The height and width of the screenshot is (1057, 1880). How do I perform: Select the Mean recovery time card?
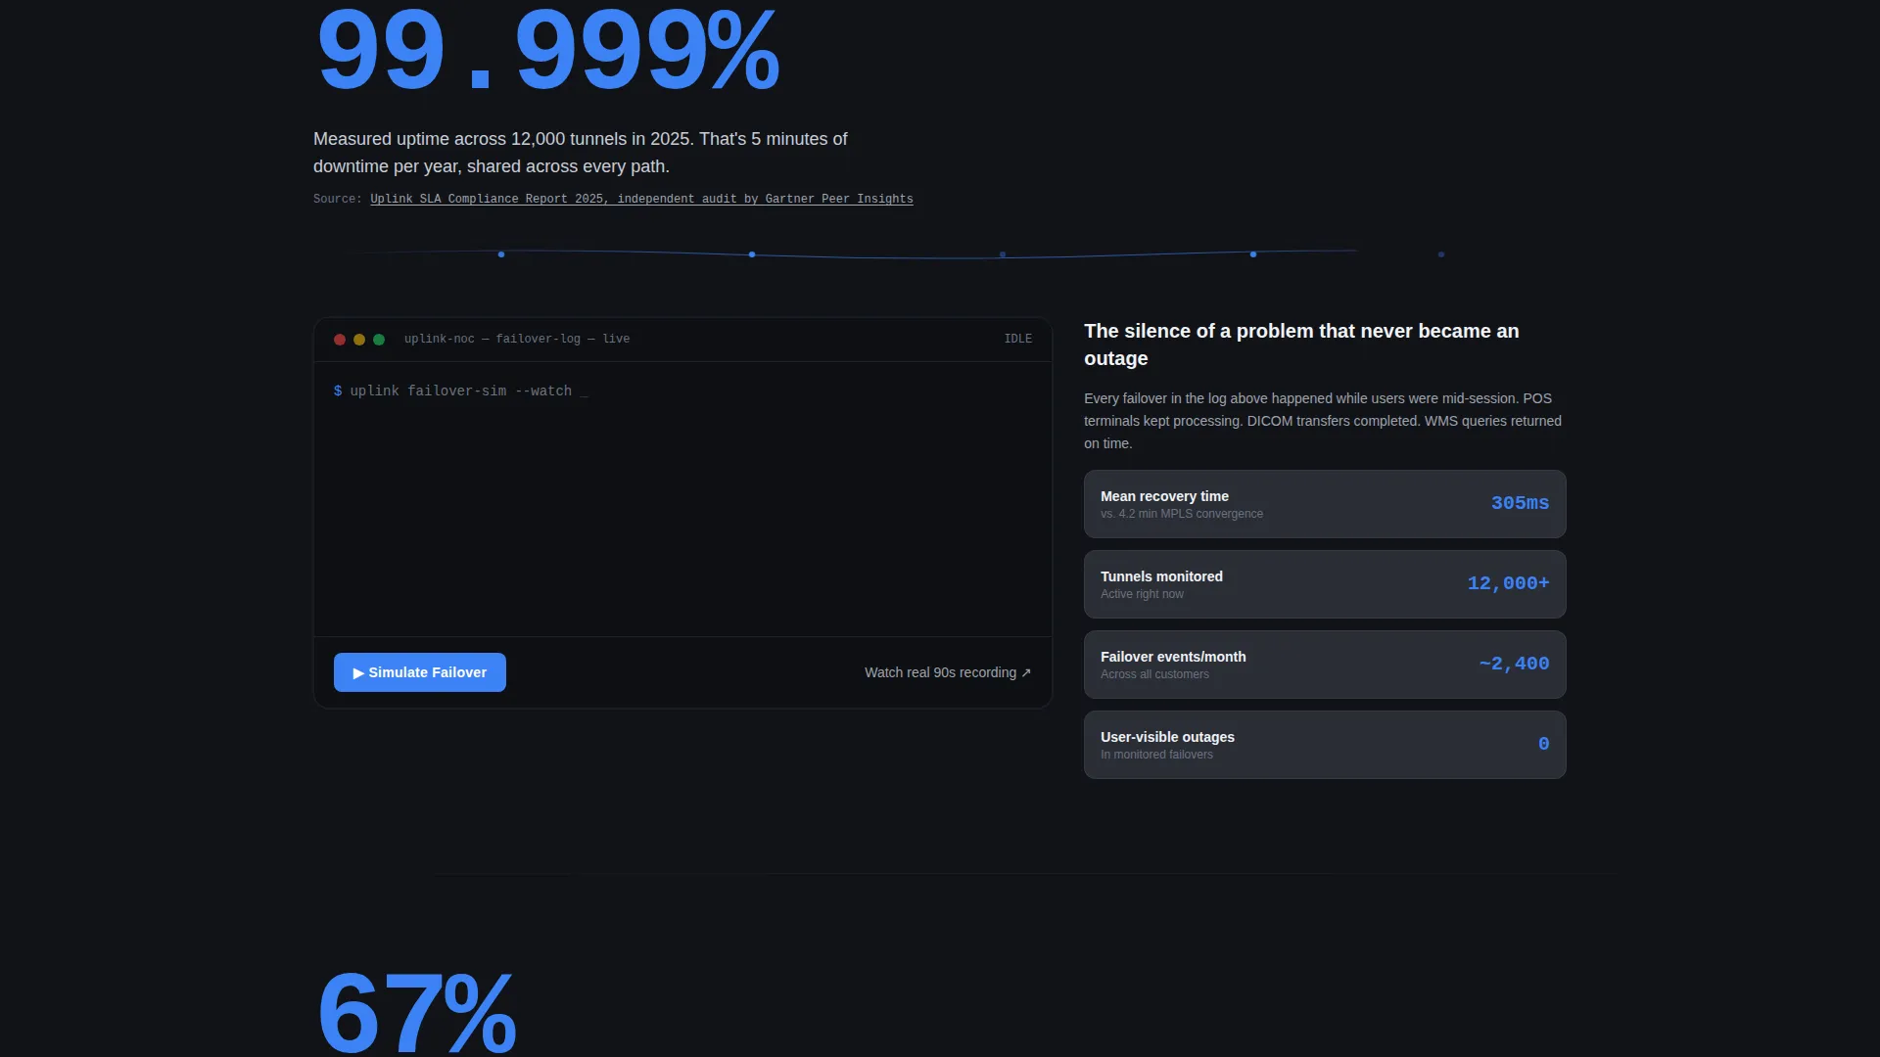(1325, 504)
